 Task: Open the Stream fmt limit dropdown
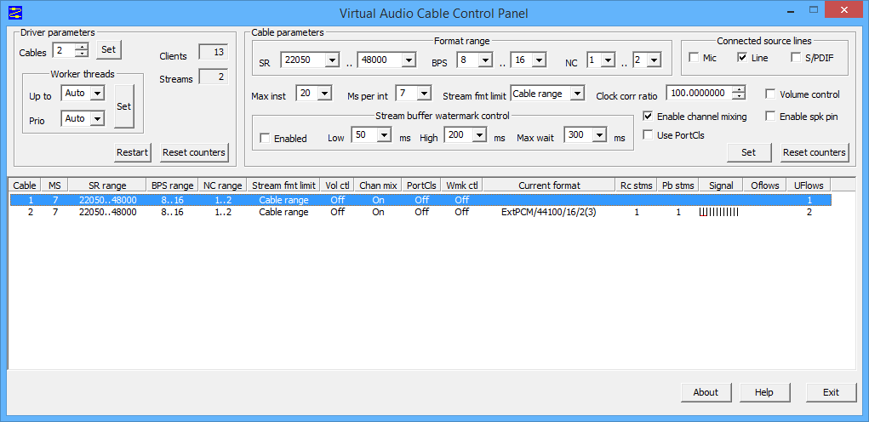(577, 94)
